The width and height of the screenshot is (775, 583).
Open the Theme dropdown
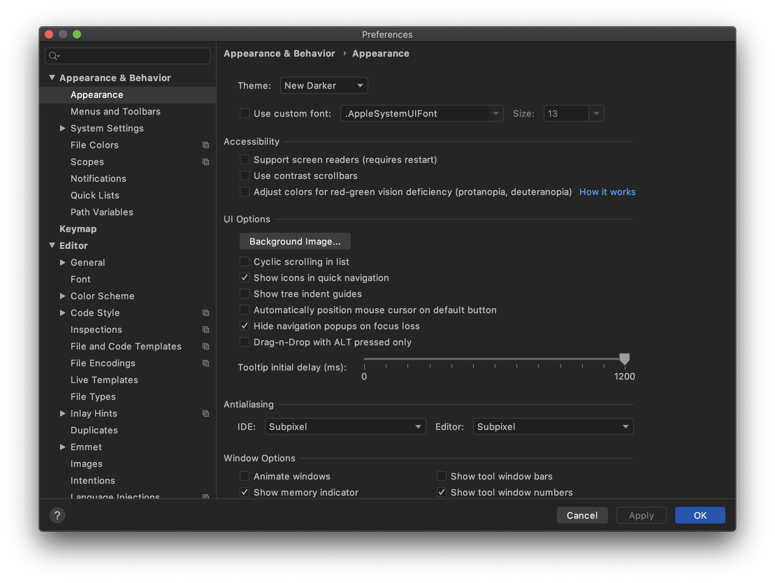pos(324,86)
